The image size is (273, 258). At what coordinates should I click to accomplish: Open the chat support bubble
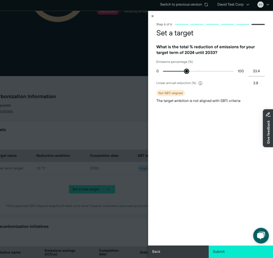click(x=261, y=236)
